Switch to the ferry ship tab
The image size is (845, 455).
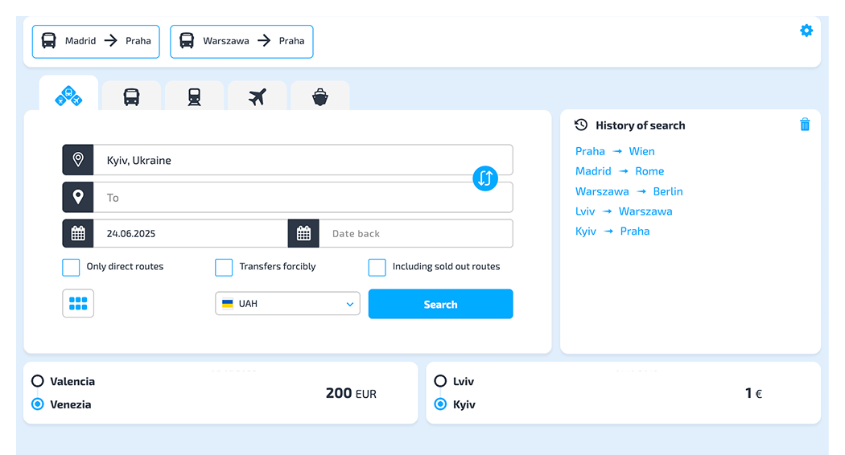[320, 97]
